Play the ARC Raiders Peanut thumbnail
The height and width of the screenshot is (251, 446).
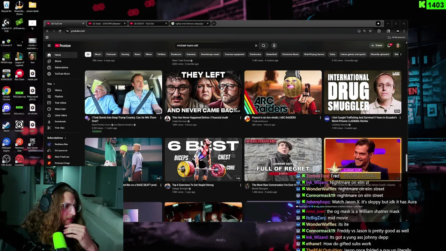[x=283, y=92]
